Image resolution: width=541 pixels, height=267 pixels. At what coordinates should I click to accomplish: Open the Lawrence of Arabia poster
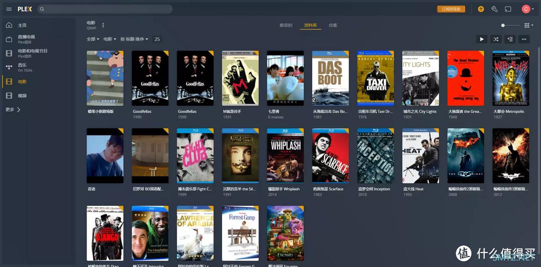tap(195, 233)
